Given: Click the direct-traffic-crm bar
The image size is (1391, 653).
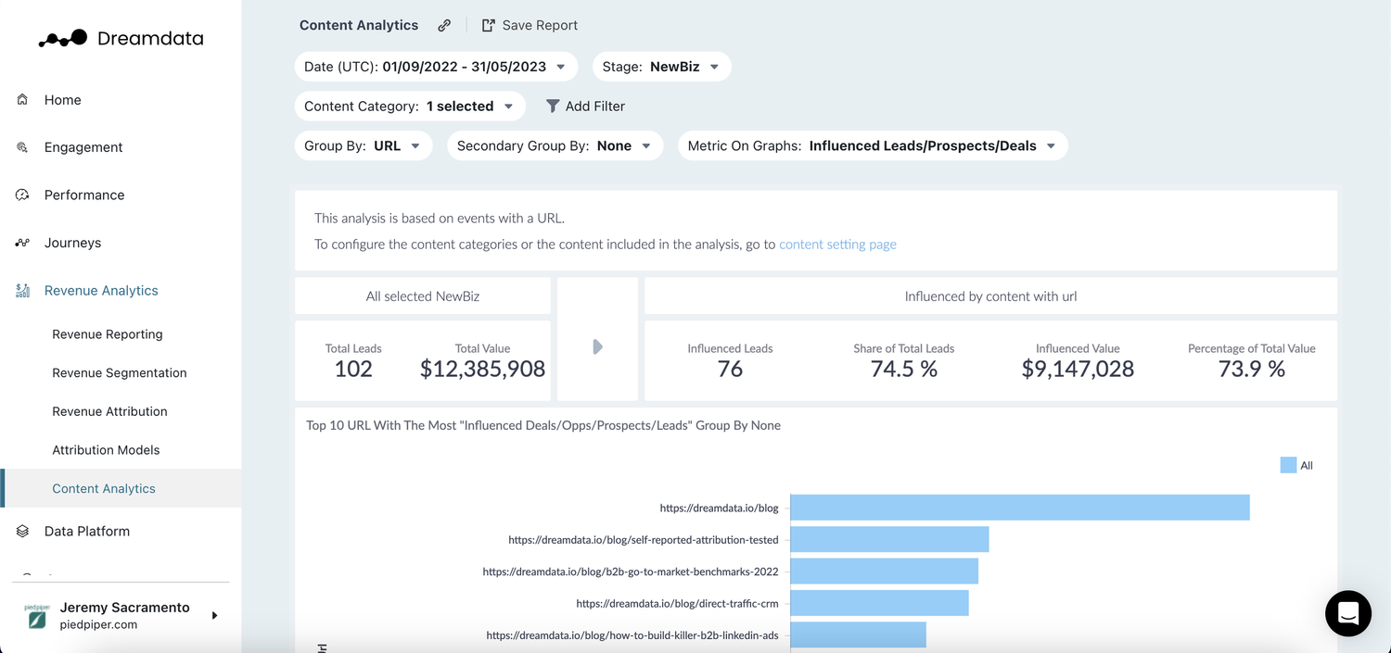Looking at the screenshot, I should point(879,603).
